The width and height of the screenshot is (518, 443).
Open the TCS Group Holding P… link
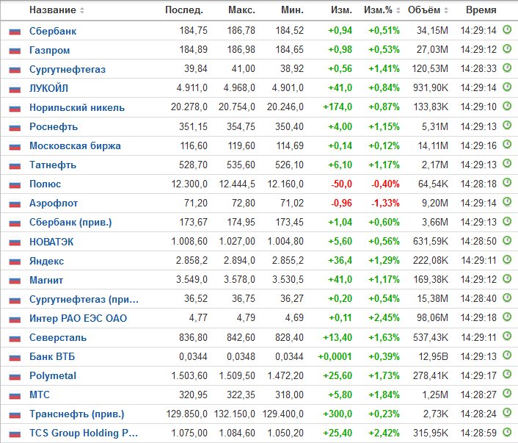[x=84, y=433]
